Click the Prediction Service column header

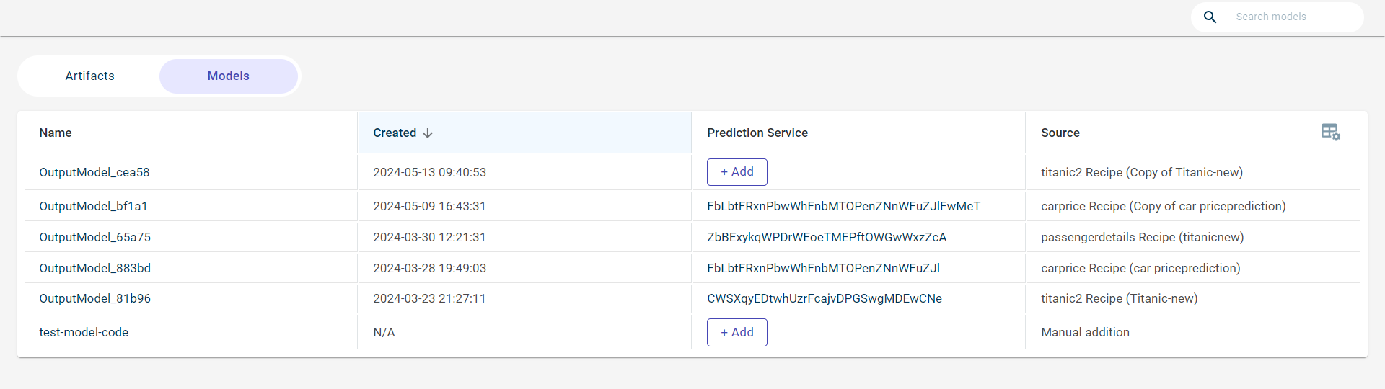coord(757,133)
